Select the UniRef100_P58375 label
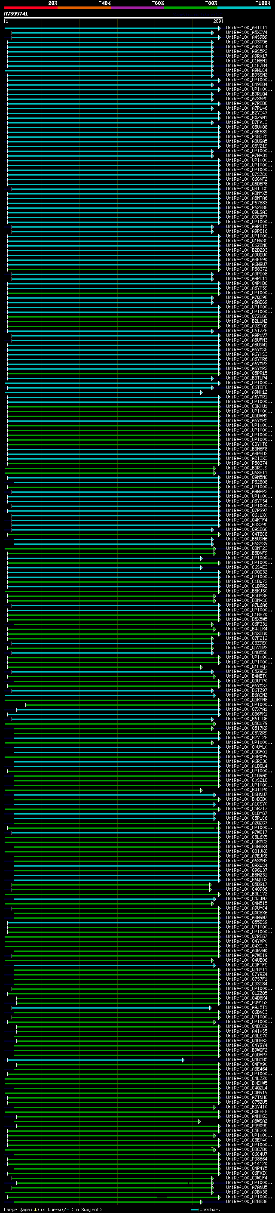Screen dimensions: 275x1213 (x=247, y=136)
